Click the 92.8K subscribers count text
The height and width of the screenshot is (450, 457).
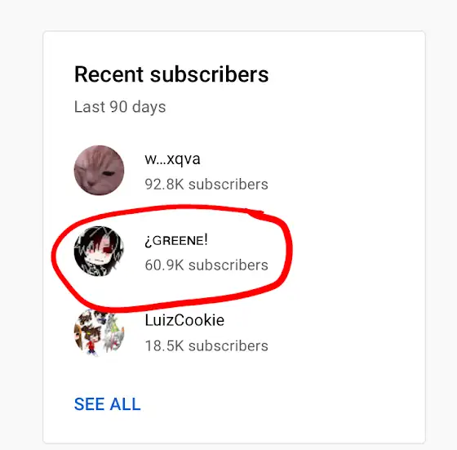[x=206, y=185]
